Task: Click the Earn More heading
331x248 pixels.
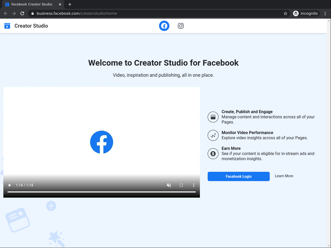Action: [x=231, y=148]
